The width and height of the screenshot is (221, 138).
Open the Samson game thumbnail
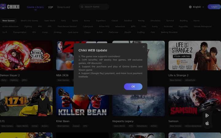(195, 102)
